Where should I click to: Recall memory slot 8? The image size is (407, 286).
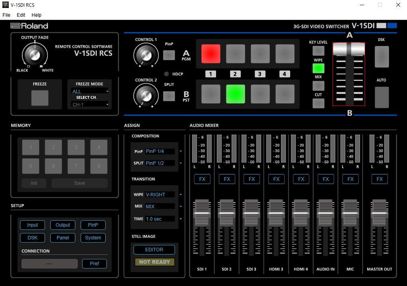click(98, 166)
